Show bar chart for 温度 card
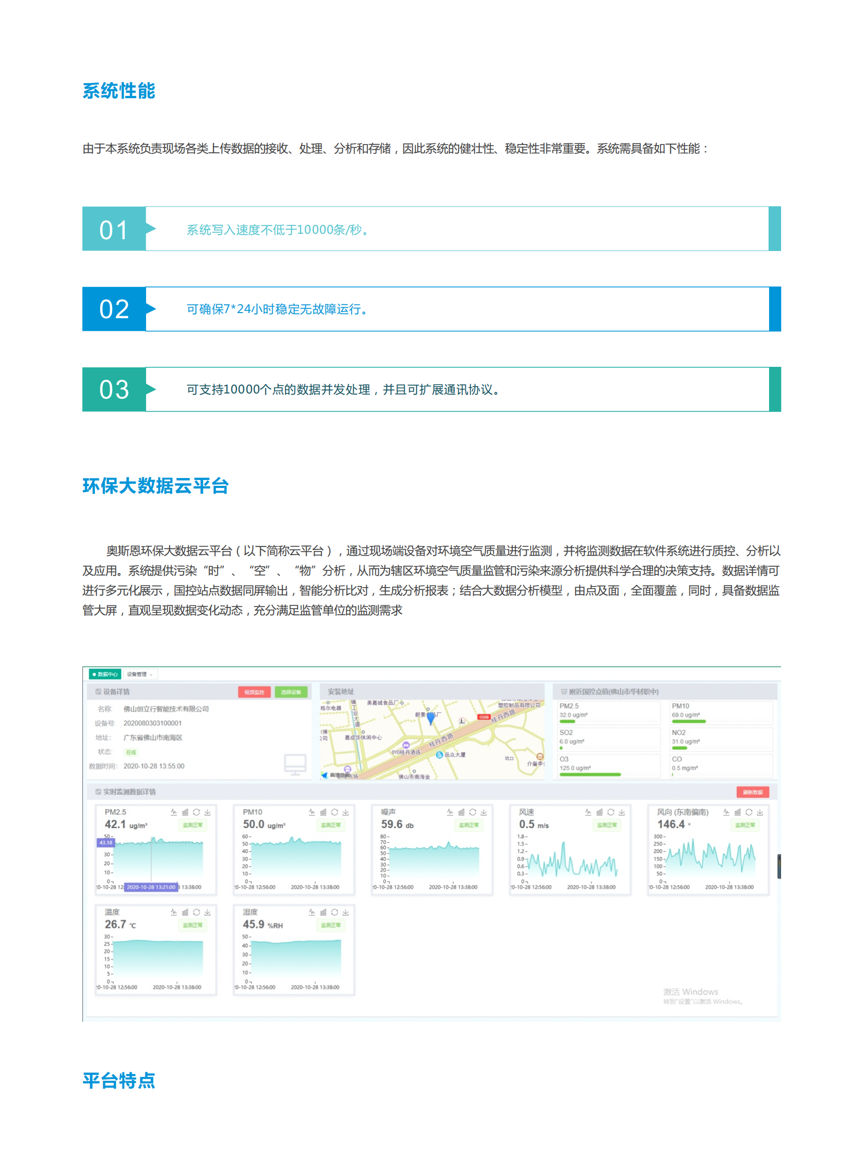Screen dimensions: 863x1171 pyautogui.click(x=185, y=911)
